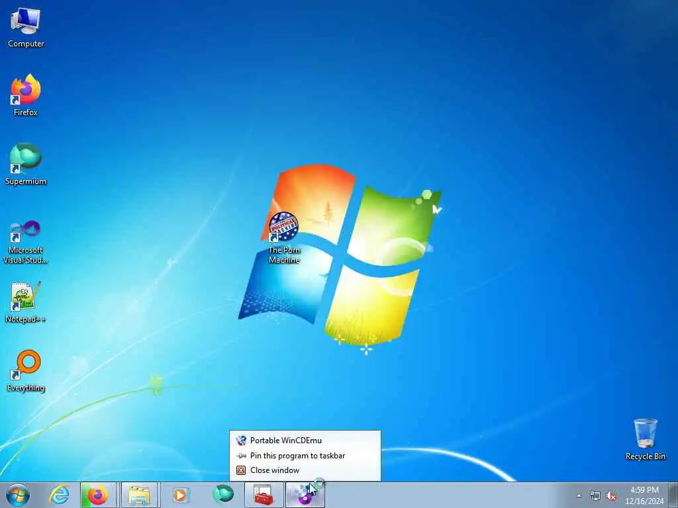The height and width of the screenshot is (508, 678).
Task: Select the Everything search shortcut
Action: [26, 371]
